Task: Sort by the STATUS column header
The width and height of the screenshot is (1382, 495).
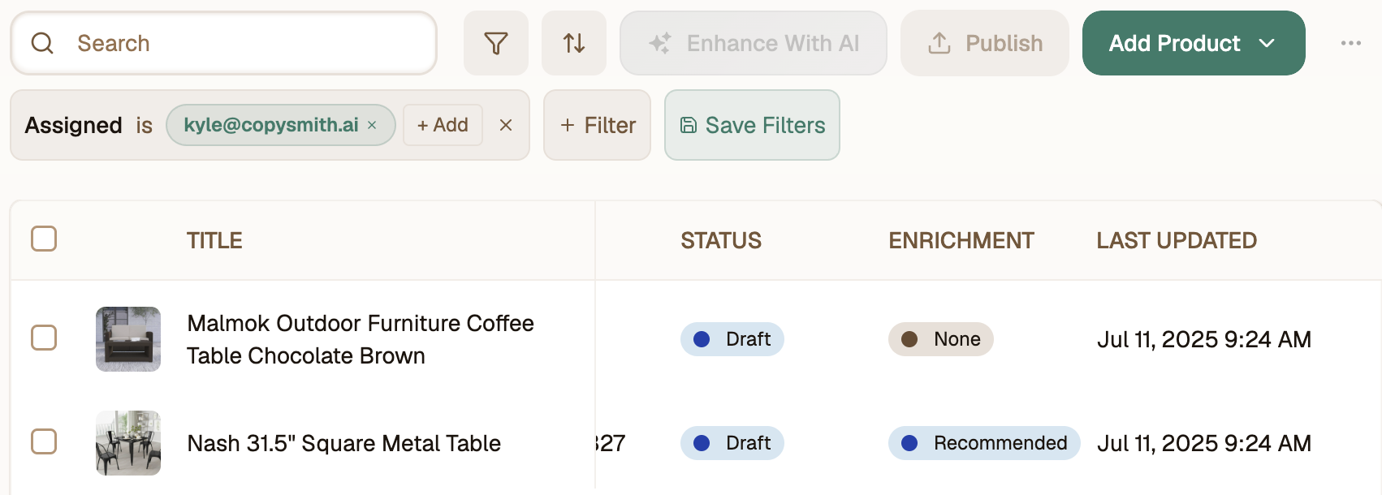Action: point(721,240)
